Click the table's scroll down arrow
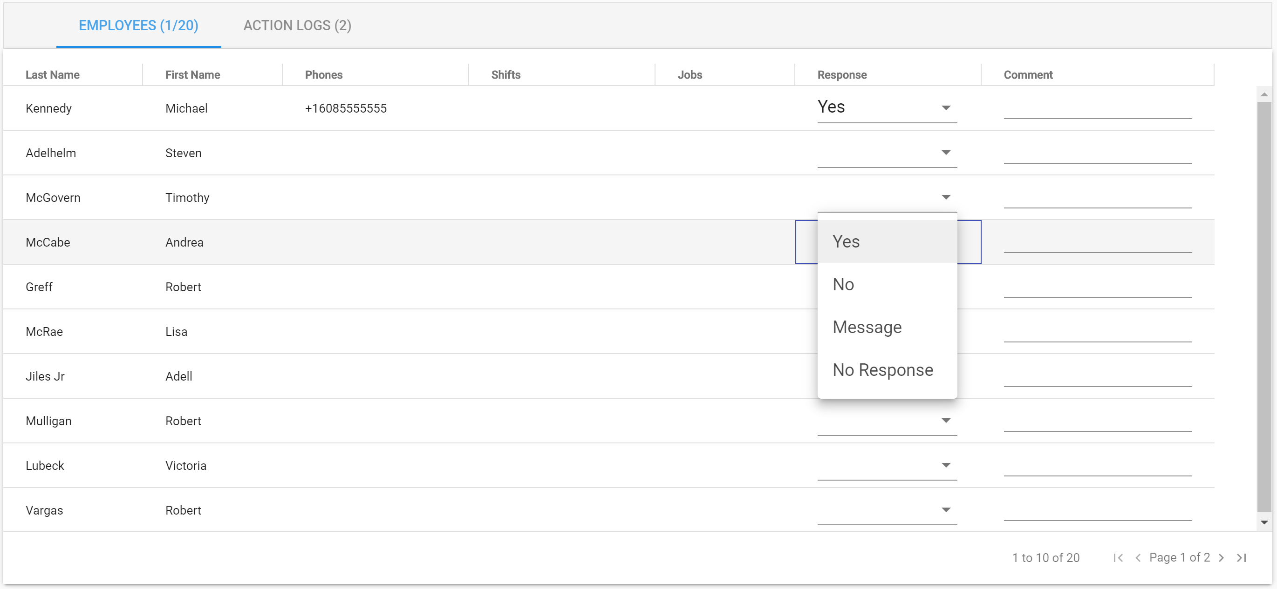Viewport: 1277px width, 589px height. pos(1264,522)
